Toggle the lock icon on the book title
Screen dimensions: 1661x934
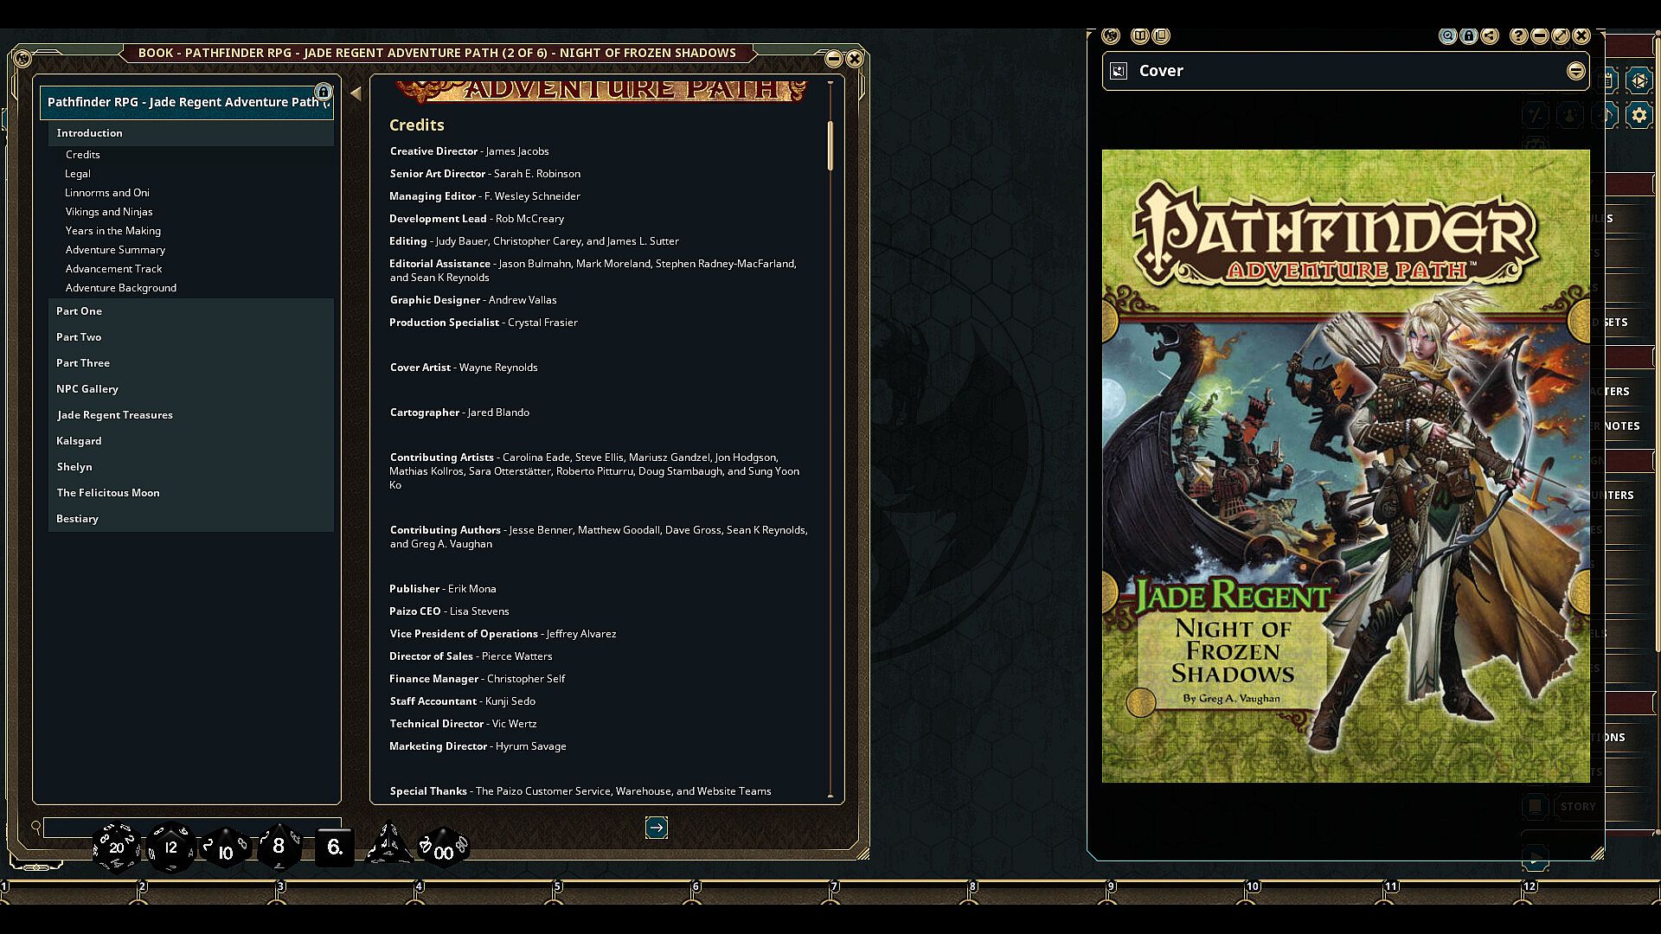(x=323, y=92)
